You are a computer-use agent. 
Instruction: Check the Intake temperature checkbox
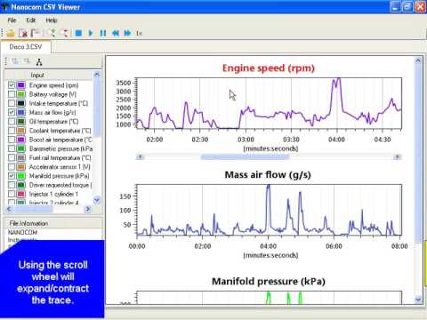(x=12, y=103)
